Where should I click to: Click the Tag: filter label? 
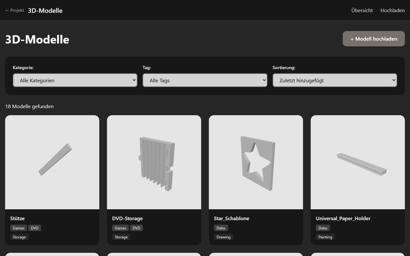147,68
